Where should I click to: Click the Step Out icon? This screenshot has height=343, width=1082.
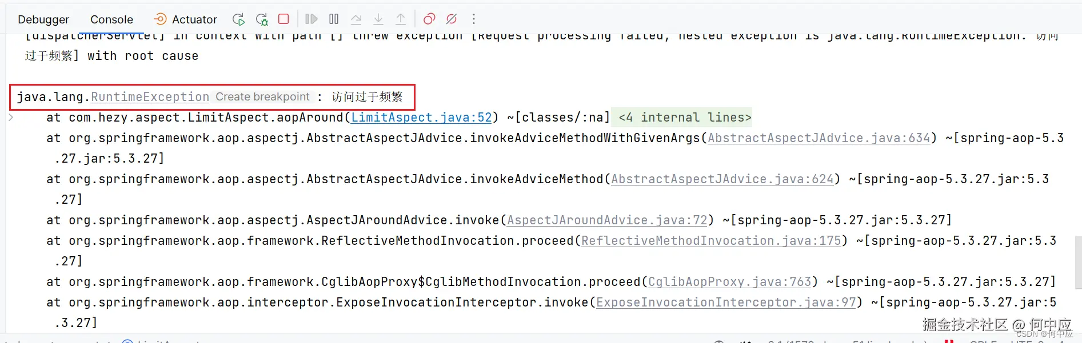click(x=401, y=19)
